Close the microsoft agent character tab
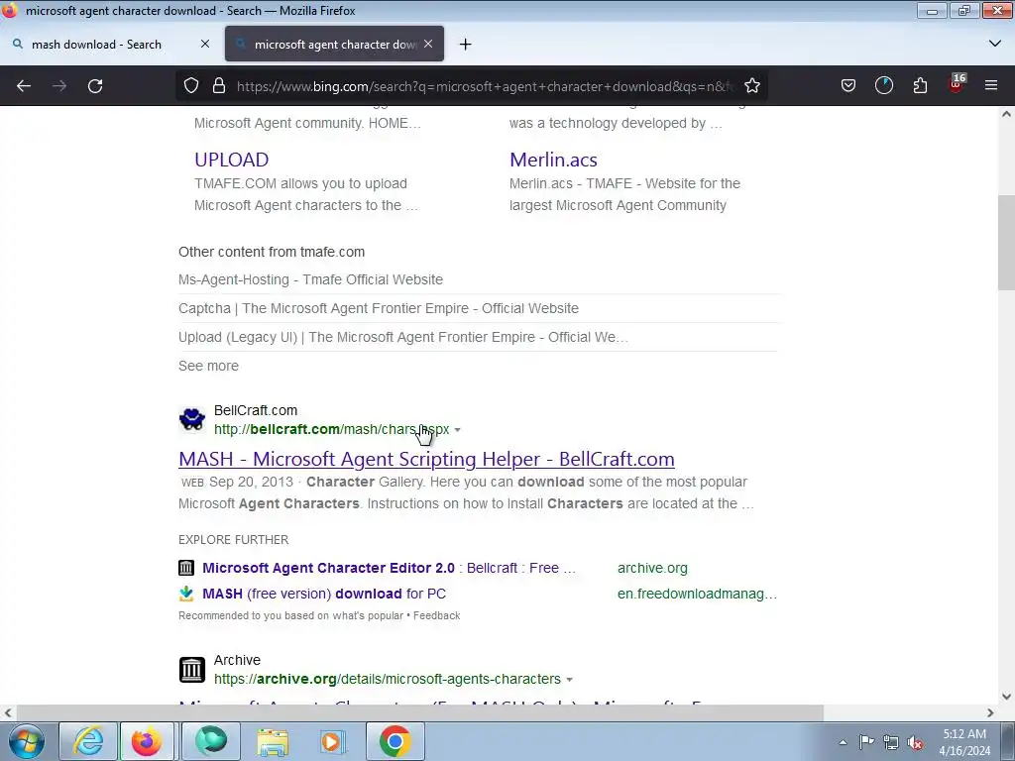This screenshot has width=1015, height=761. (428, 44)
